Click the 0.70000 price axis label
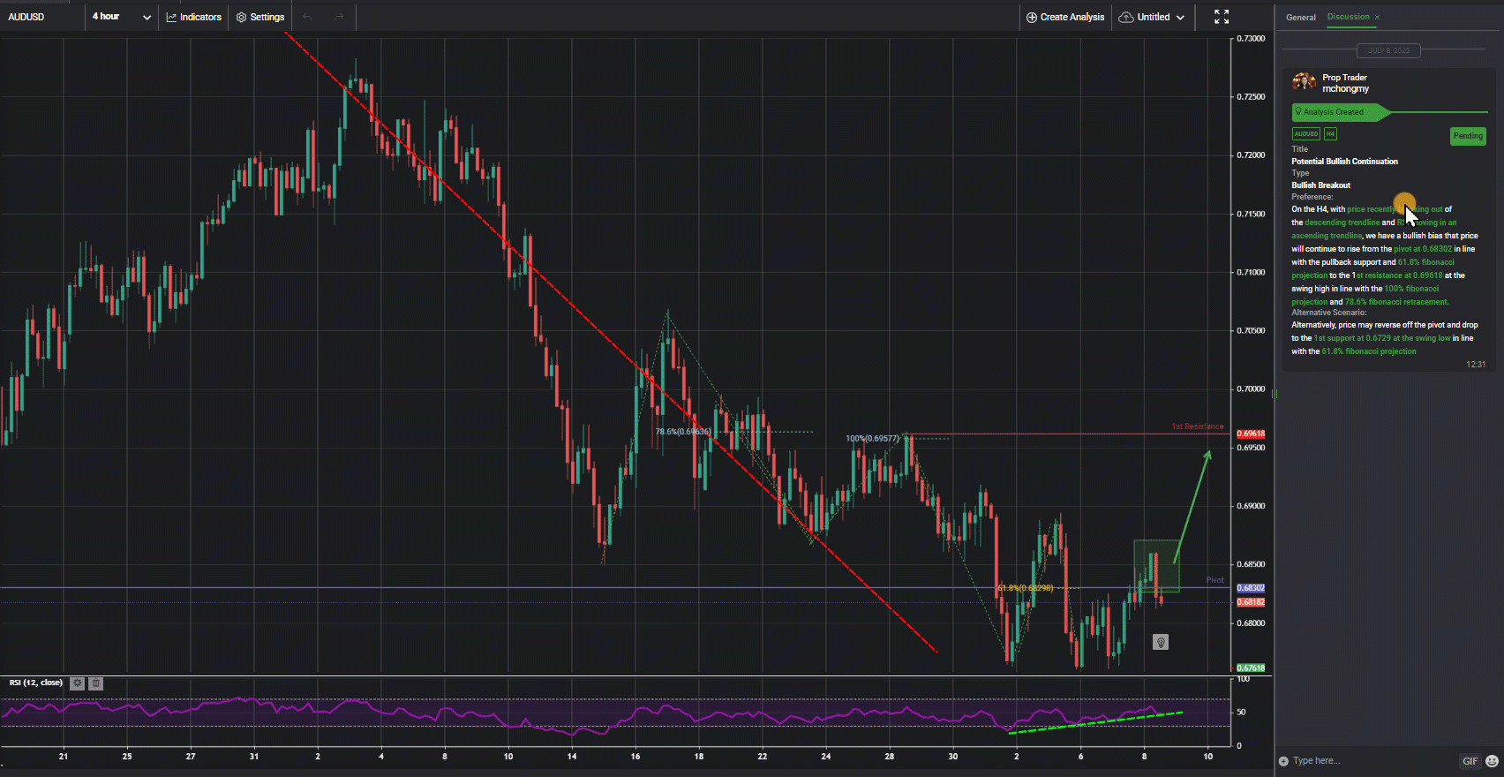 click(1251, 389)
